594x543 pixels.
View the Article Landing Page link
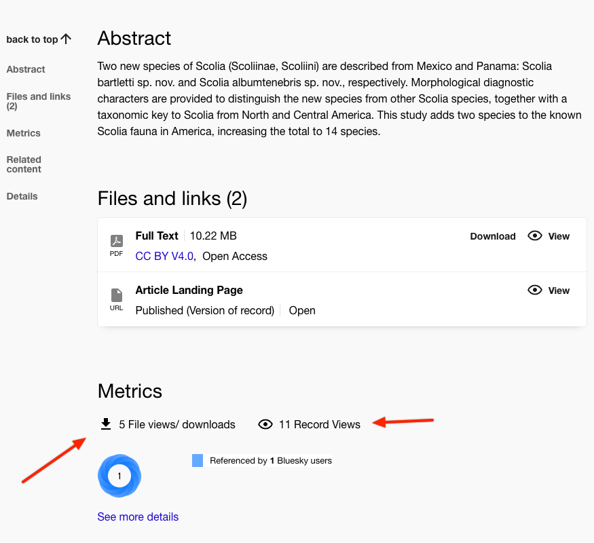(559, 291)
